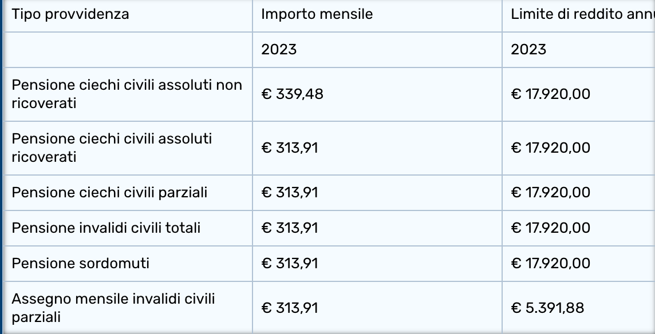This screenshot has height=334, width=655.
Task: Click "Pensione ciechi civili assoluti ricoverati" row label
Action: (112, 148)
